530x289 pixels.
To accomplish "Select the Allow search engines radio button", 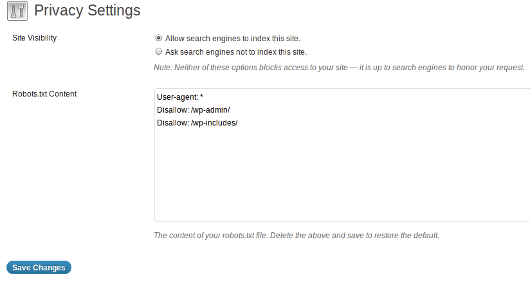I will (x=158, y=38).
